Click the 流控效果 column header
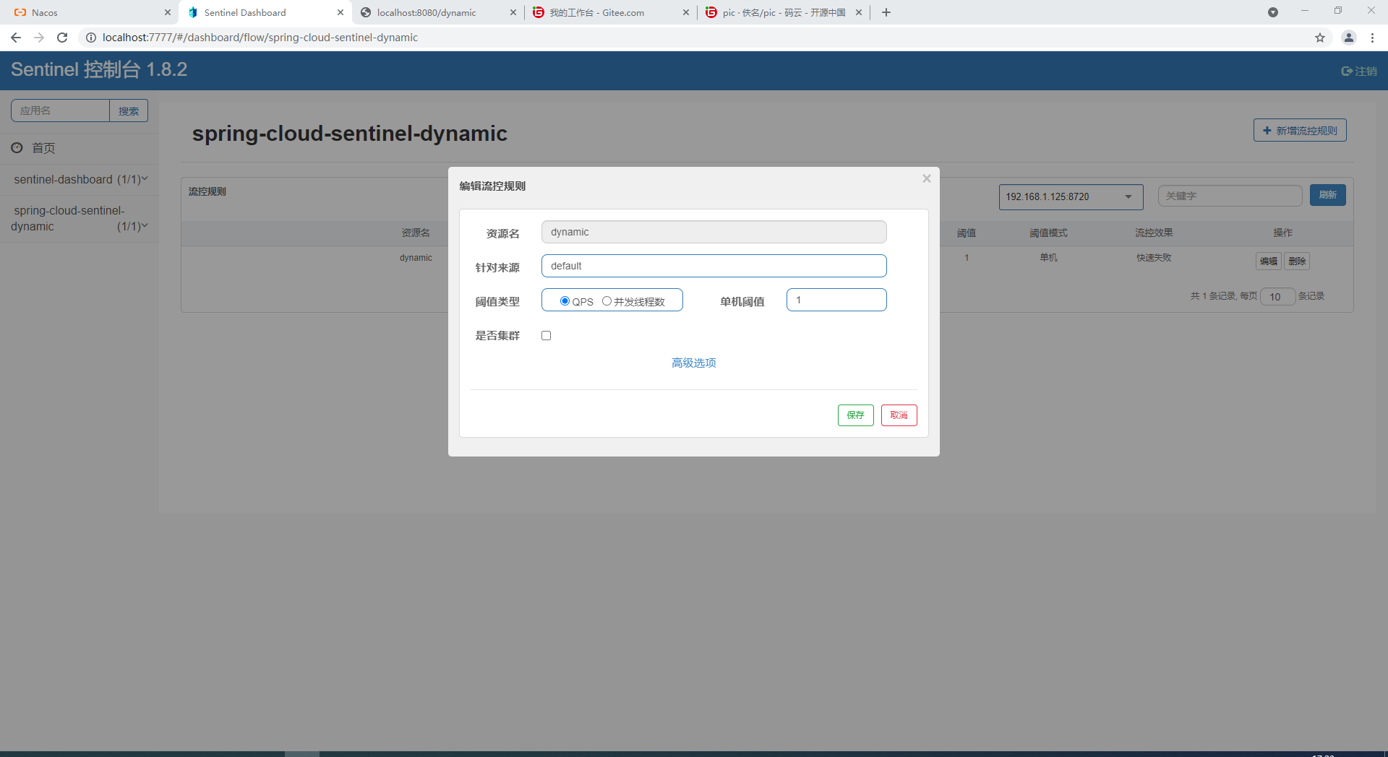Viewport: 1388px width, 757px height. point(1154,233)
